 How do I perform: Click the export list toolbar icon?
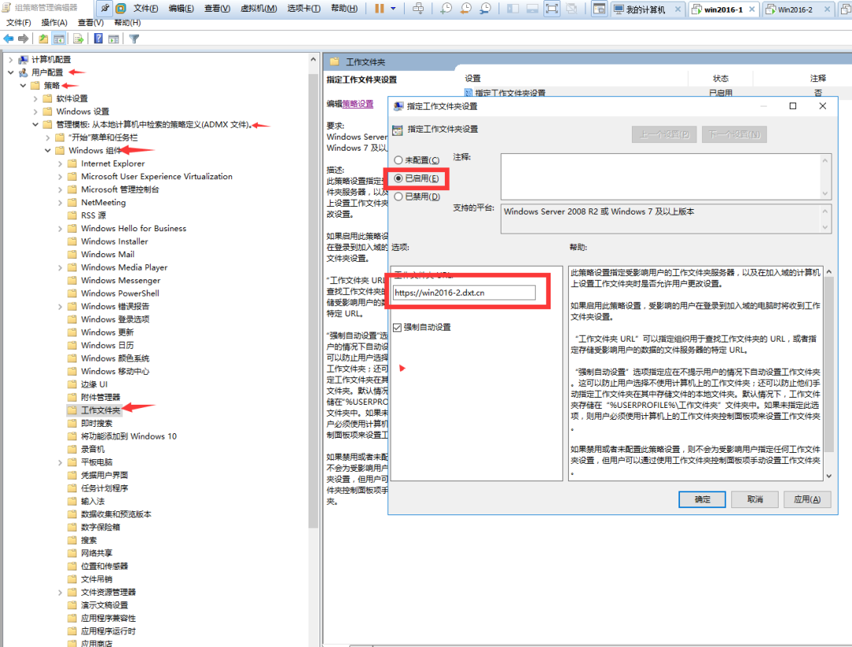coord(79,39)
